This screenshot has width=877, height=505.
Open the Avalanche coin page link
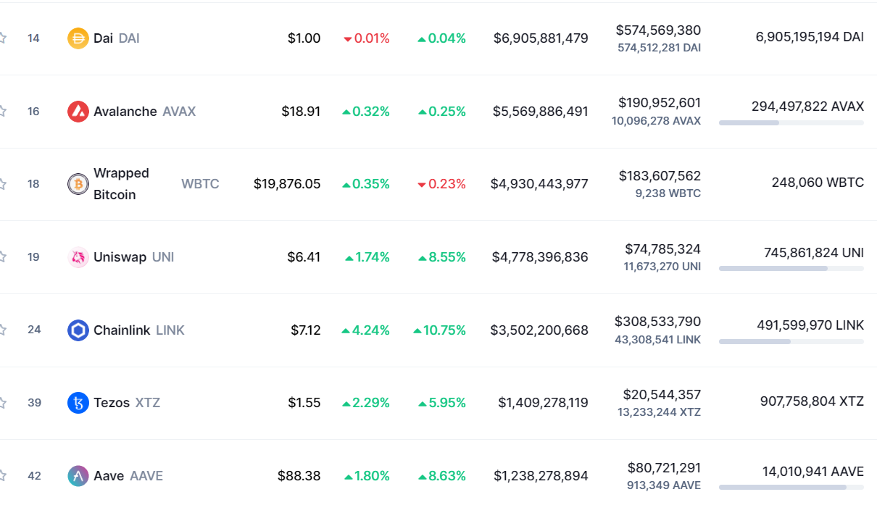pos(125,112)
